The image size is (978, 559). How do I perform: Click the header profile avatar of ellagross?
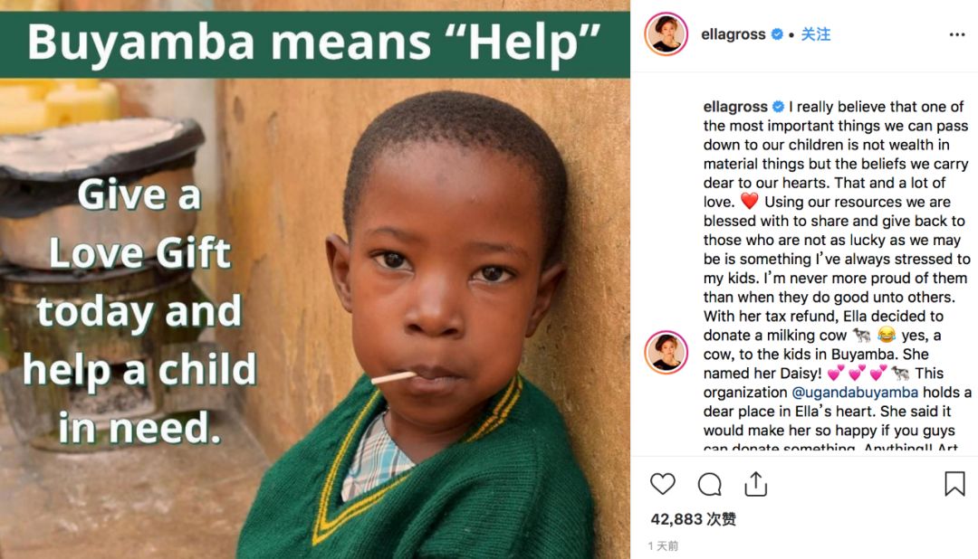tap(666, 34)
